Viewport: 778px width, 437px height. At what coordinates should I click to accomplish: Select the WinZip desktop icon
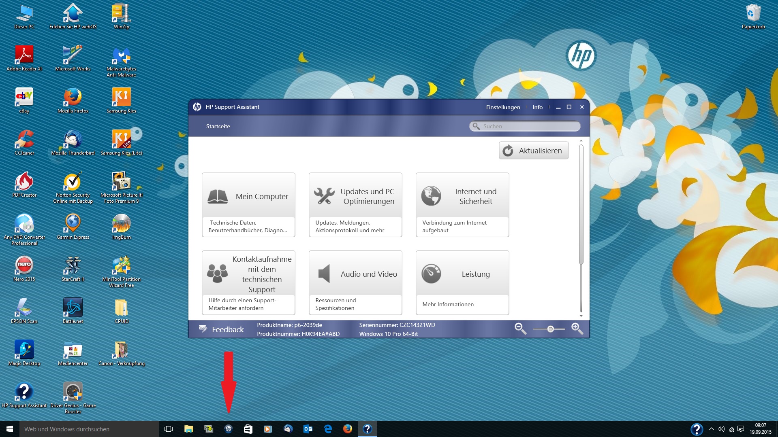click(x=122, y=17)
